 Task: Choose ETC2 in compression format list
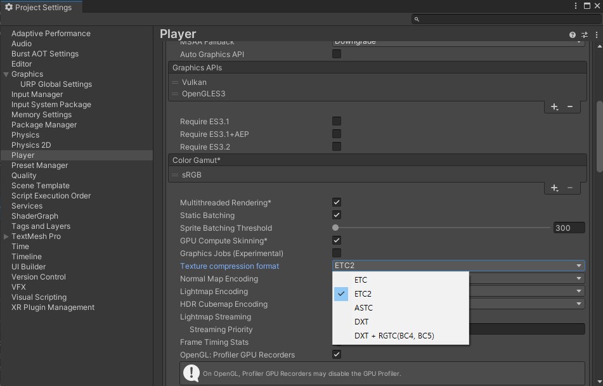click(401, 293)
